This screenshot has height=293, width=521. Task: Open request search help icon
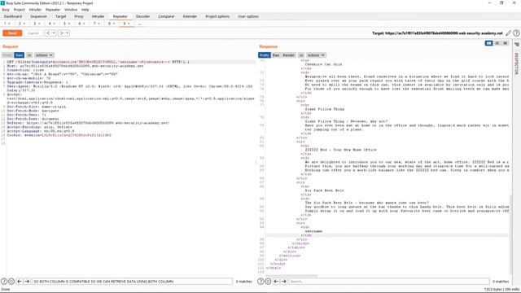(4, 282)
